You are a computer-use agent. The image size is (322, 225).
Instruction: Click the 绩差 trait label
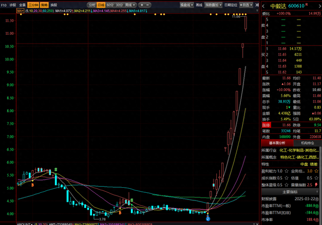point(313,164)
